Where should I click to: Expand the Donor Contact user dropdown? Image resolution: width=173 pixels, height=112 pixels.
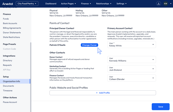point(131,60)
